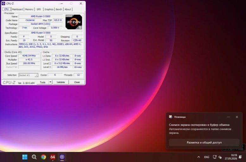Close CPU-Z with the title bar X
This screenshot has width=246, height=162.
click(81, 3)
